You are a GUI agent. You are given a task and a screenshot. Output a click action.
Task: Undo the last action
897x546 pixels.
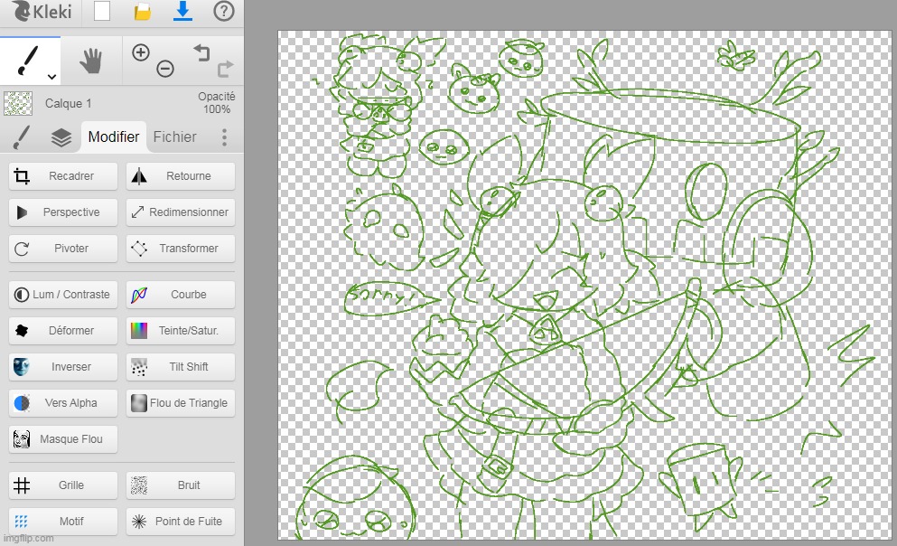pos(201,52)
